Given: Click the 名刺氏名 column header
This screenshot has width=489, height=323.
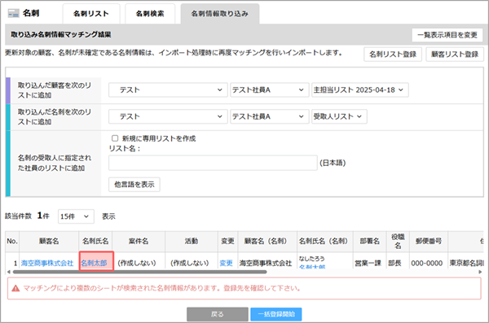Looking at the screenshot, I should coord(95,242).
